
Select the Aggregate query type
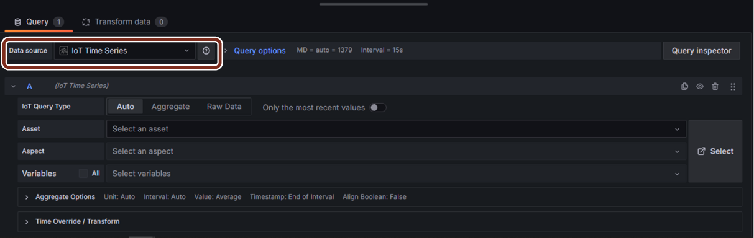tap(170, 107)
